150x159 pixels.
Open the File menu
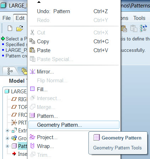[7, 18]
